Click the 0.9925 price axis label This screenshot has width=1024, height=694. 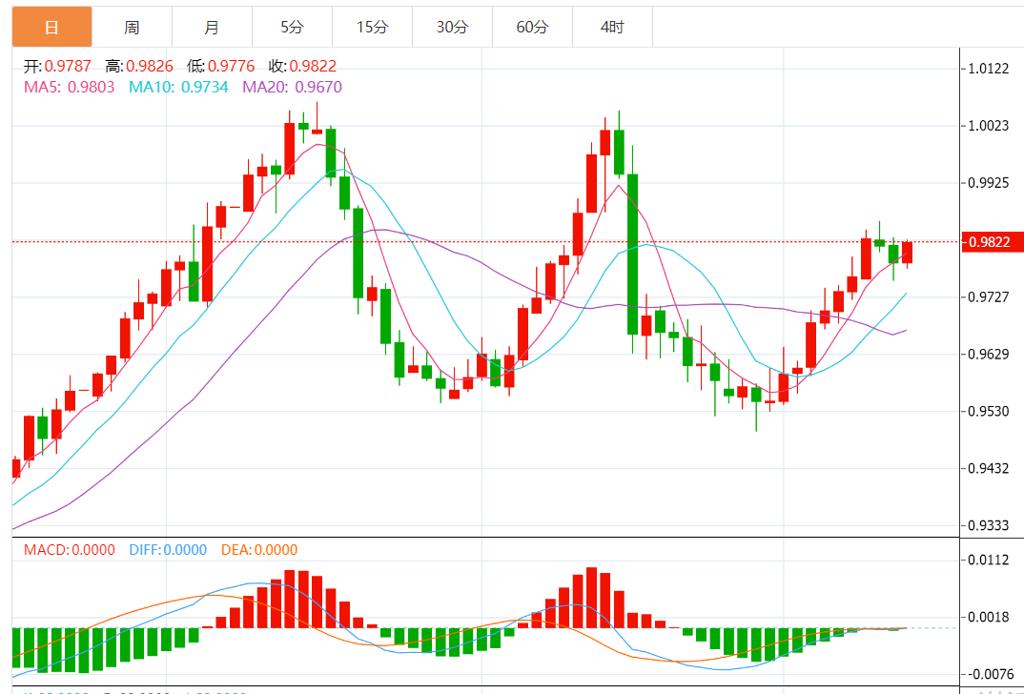pyautogui.click(x=990, y=183)
